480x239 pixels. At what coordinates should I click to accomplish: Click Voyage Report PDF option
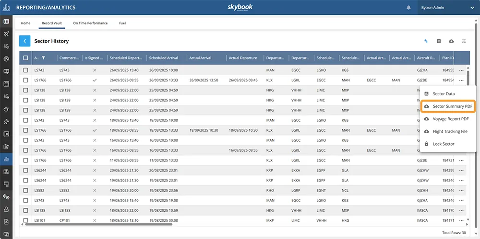point(450,119)
